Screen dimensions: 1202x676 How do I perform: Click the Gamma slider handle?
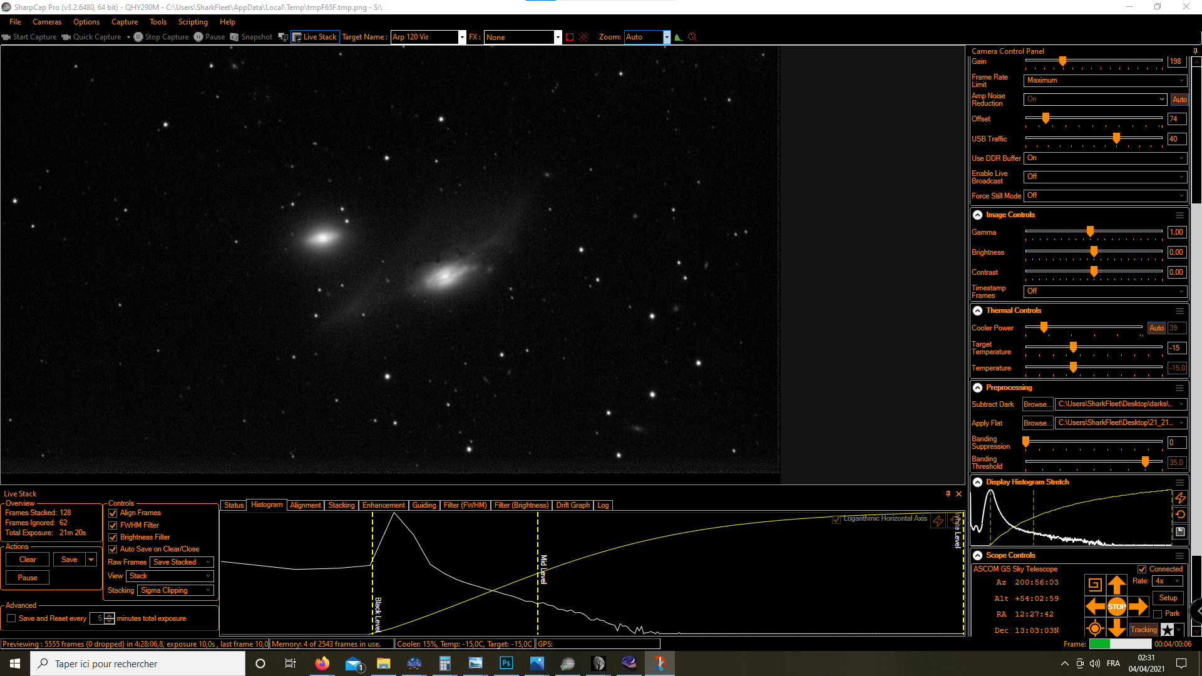[1090, 232]
